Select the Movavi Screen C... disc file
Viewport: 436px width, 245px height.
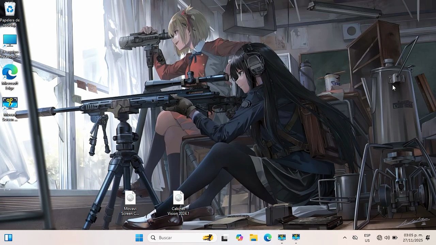[130, 203]
